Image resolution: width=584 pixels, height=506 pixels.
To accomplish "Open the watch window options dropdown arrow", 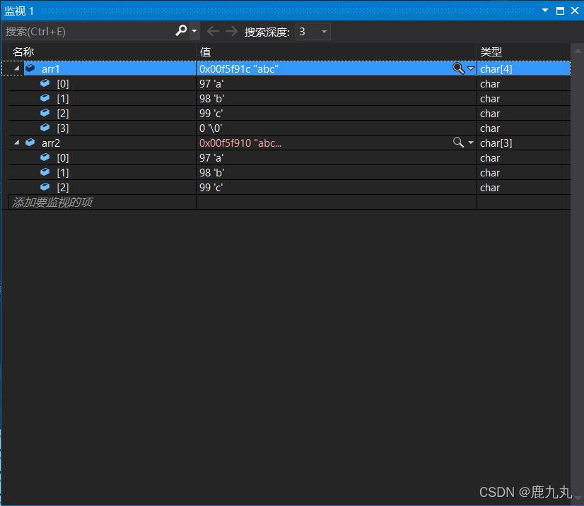I will (x=545, y=11).
